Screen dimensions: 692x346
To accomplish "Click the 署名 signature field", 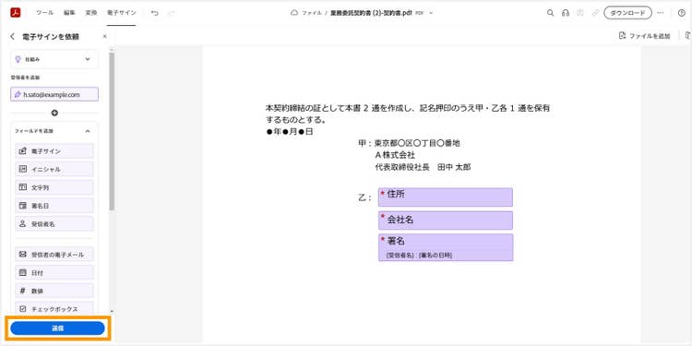I will click(x=446, y=247).
